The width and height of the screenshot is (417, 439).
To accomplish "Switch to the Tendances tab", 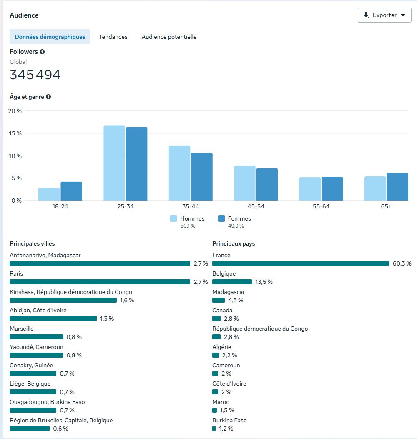I will coord(113,37).
